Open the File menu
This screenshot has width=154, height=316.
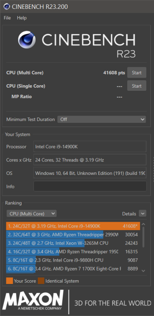pyautogui.click(x=7, y=18)
